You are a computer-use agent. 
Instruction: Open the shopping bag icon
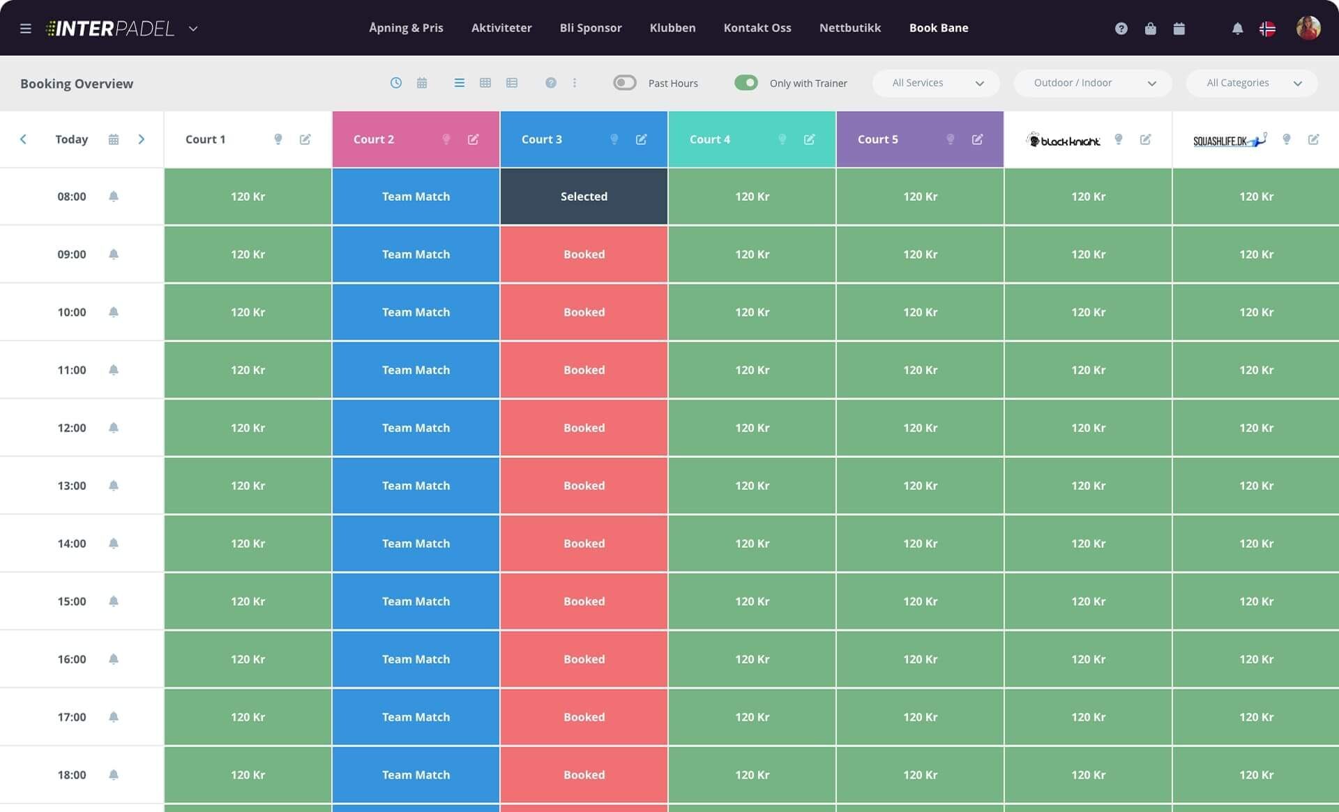click(1150, 29)
